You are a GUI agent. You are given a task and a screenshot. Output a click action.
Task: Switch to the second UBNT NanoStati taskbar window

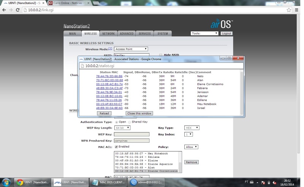(x=70, y=182)
